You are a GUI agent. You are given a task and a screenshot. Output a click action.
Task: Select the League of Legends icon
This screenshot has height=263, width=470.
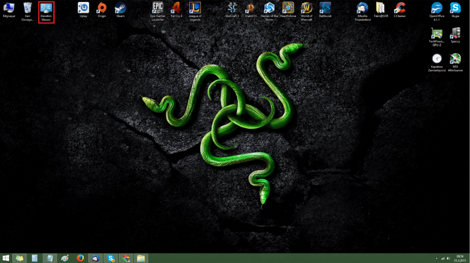[x=195, y=8]
